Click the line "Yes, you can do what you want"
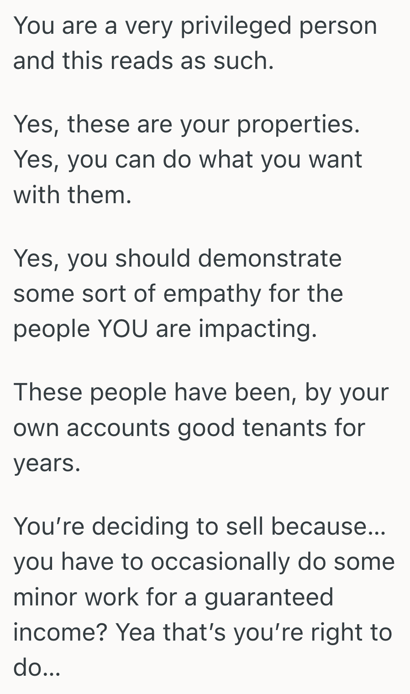410x694 pixels. [x=188, y=159]
